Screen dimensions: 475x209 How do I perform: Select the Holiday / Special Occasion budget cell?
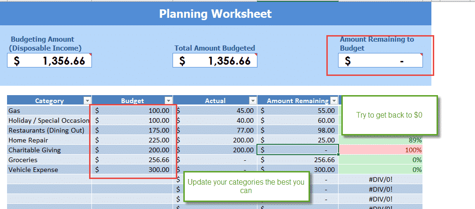point(133,120)
